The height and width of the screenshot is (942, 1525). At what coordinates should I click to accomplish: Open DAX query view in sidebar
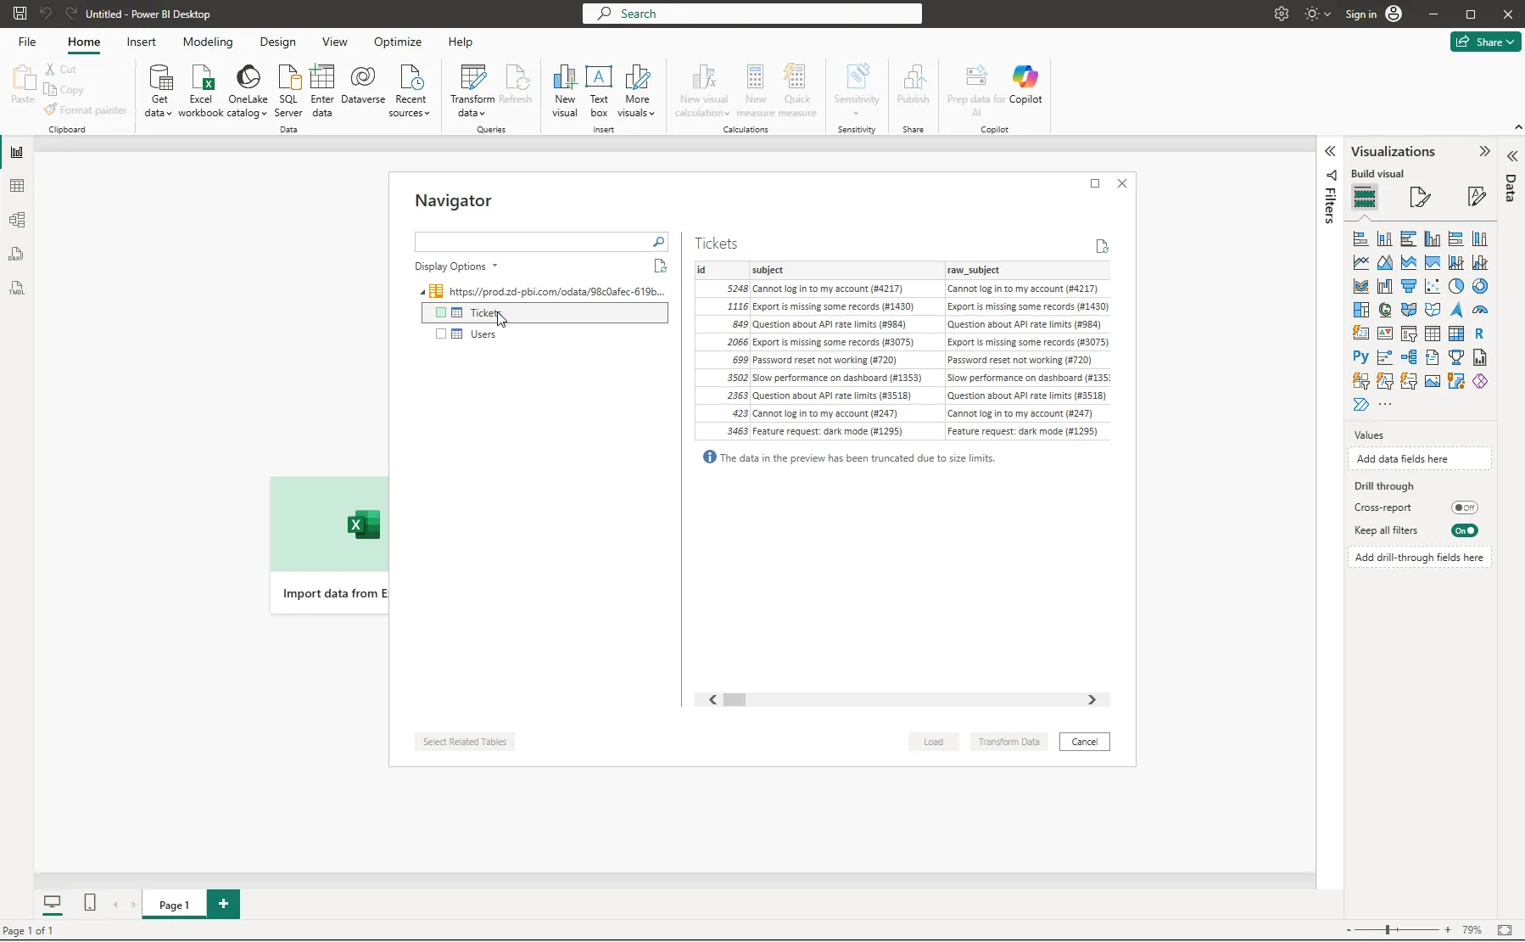(17, 254)
